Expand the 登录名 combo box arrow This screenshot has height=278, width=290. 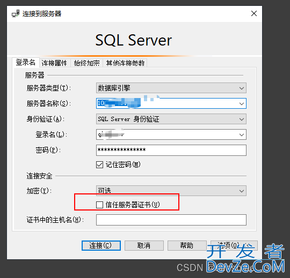[x=242, y=135]
